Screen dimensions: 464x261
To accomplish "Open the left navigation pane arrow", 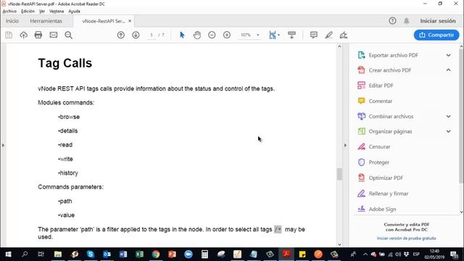I will (3, 145).
